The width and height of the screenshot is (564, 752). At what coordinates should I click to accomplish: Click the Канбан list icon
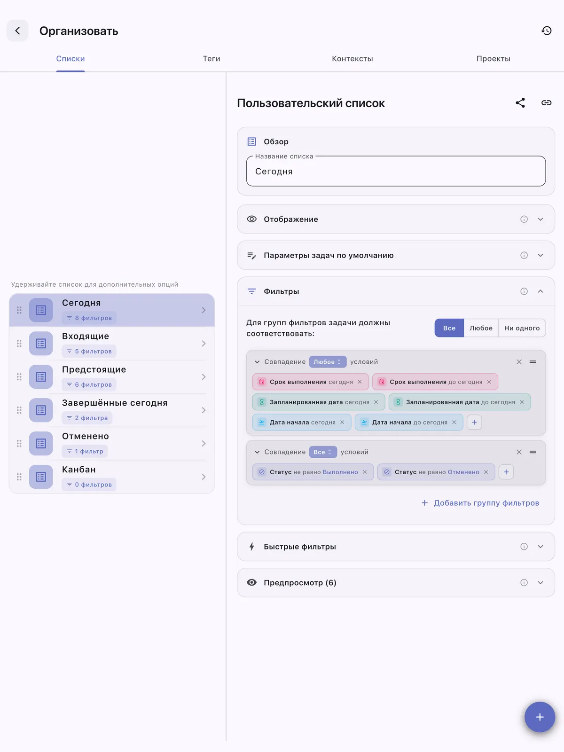click(x=41, y=477)
